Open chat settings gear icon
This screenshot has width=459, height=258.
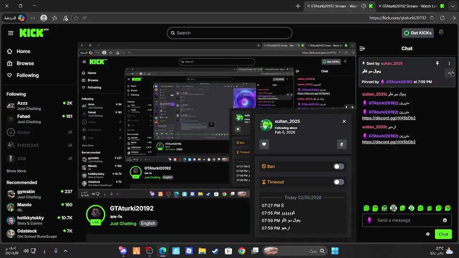click(x=428, y=234)
